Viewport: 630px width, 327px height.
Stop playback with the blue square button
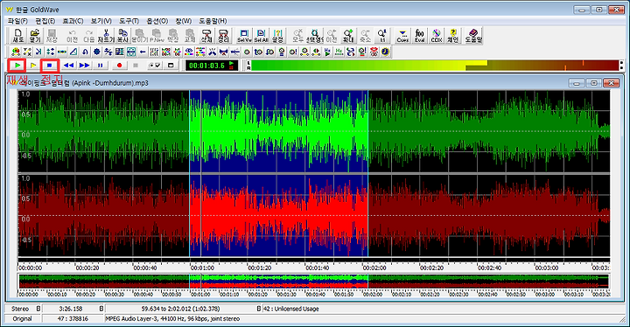(x=50, y=65)
